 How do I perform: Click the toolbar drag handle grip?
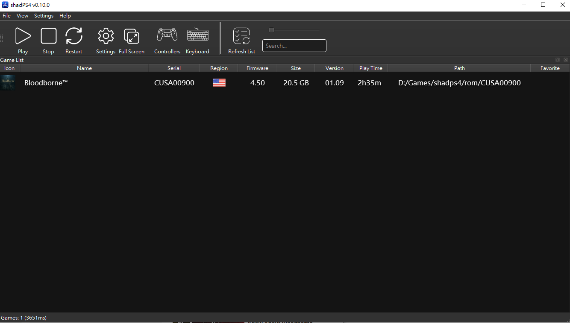click(2, 38)
